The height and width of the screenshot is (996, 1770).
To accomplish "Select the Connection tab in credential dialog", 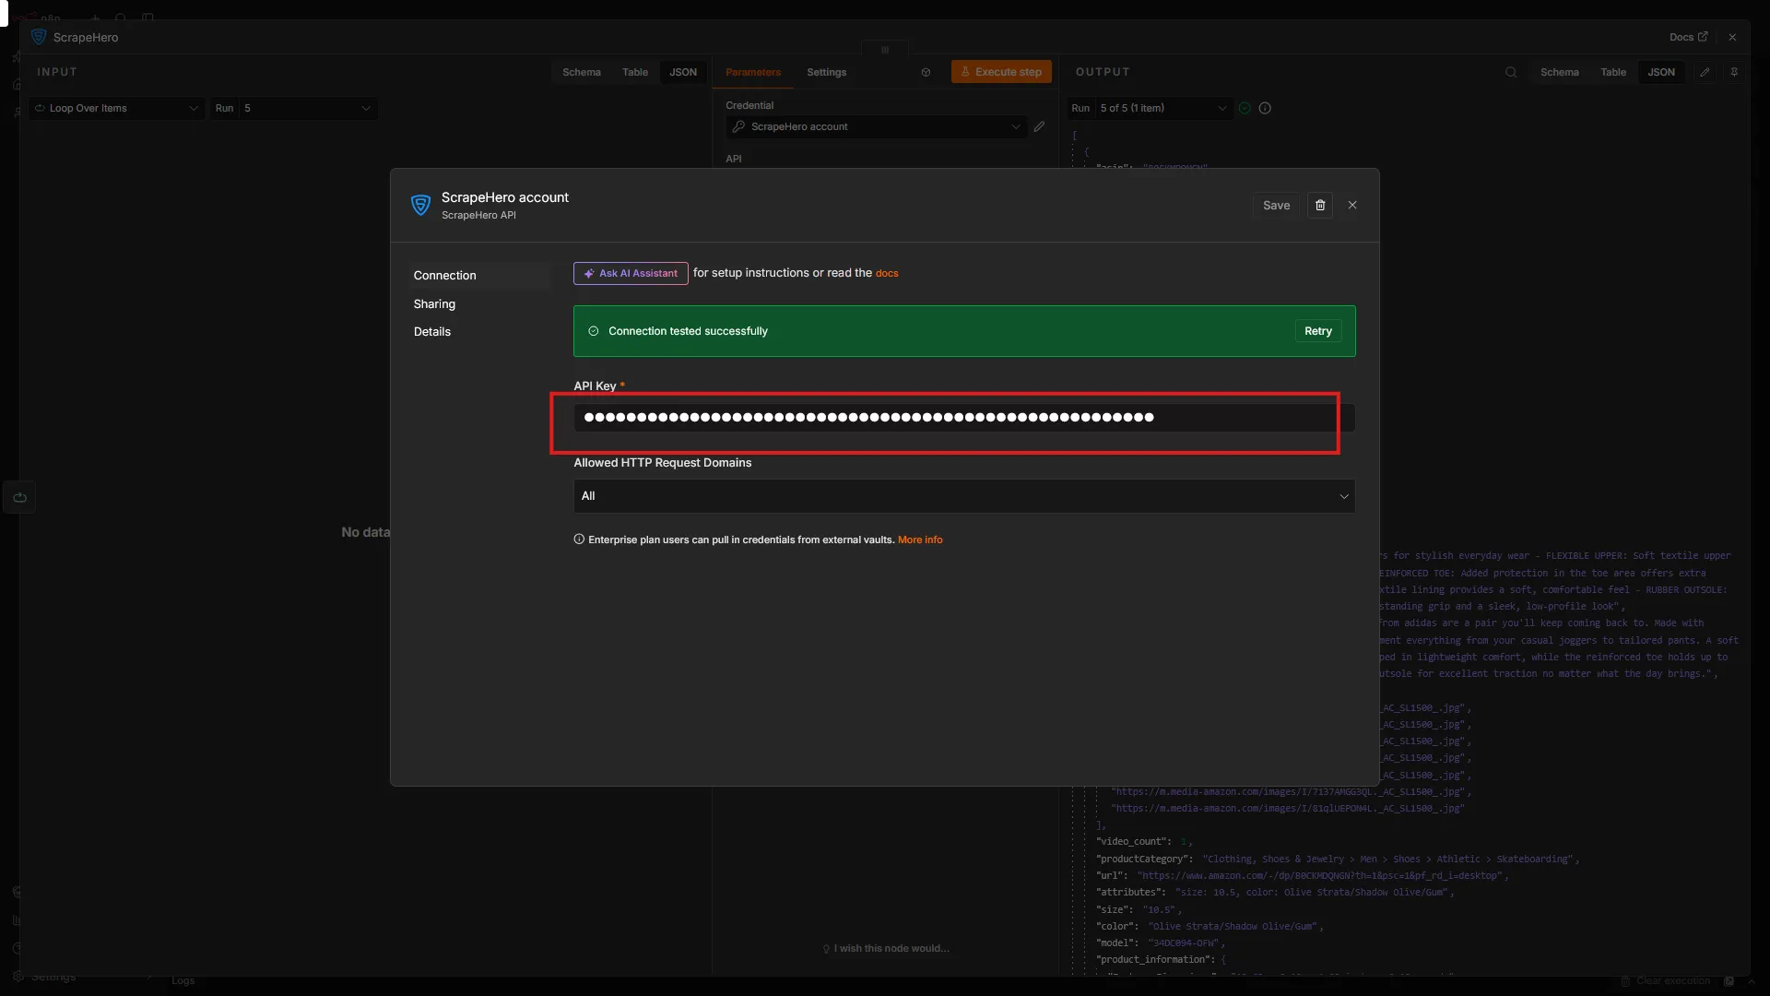I will 480,276.
